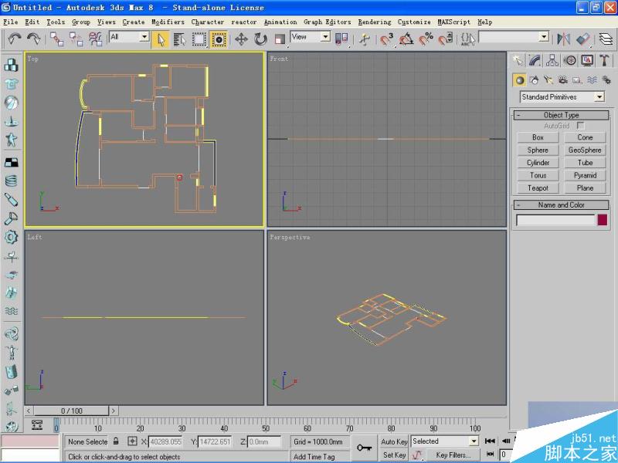Select the Cameras category icon
Screen dimensions: 618x463
(x=563, y=79)
